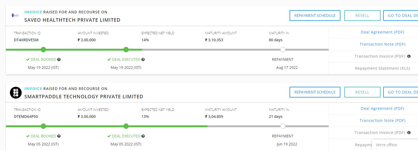This screenshot has width=418, height=150.
Task: Open Repayment Schedule for Saveo Healthtech
Action: pyautogui.click(x=315, y=16)
